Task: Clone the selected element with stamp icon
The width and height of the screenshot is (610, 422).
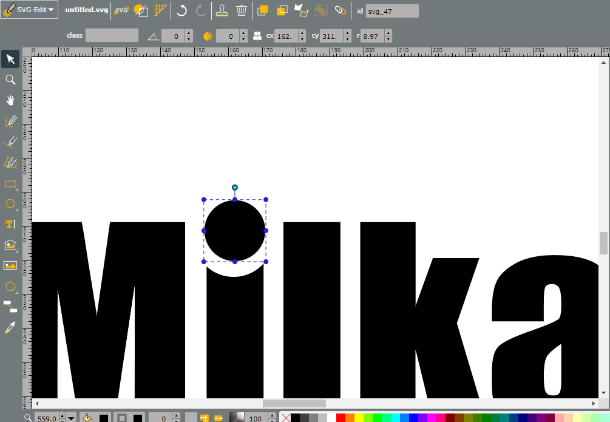Action: point(222,10)
